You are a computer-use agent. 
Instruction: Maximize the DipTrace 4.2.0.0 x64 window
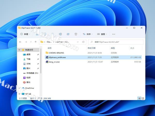tap(134, 28)
